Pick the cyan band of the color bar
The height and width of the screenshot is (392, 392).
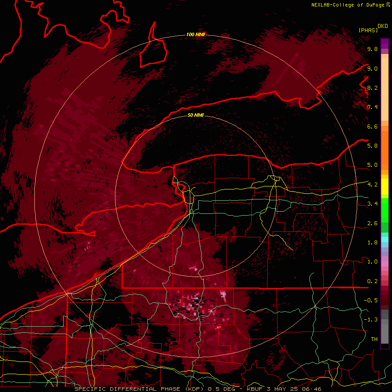[x=385, y=240]
